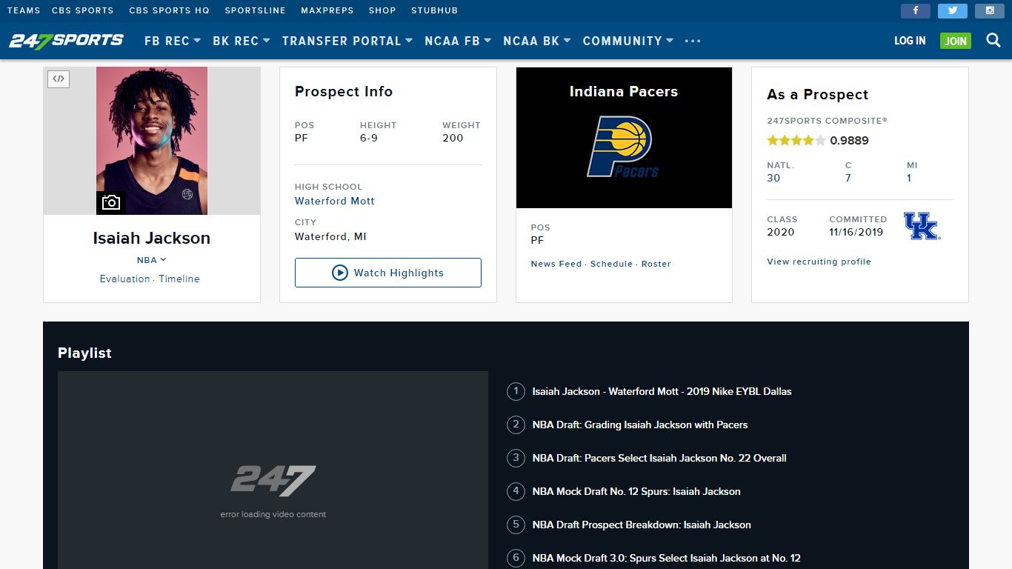Open Pacers Schedule link

pyautogui.click(x=612, y=264)
